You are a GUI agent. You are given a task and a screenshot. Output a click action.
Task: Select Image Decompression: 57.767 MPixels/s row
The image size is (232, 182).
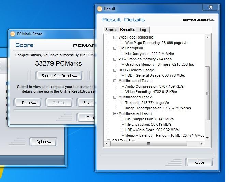[158, 108]
